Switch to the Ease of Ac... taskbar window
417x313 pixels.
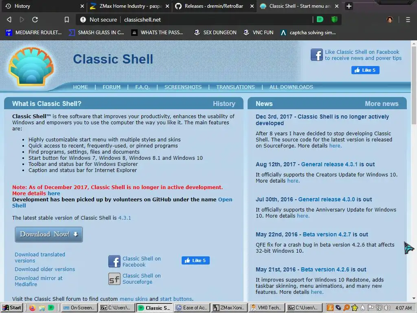[192, 308]
